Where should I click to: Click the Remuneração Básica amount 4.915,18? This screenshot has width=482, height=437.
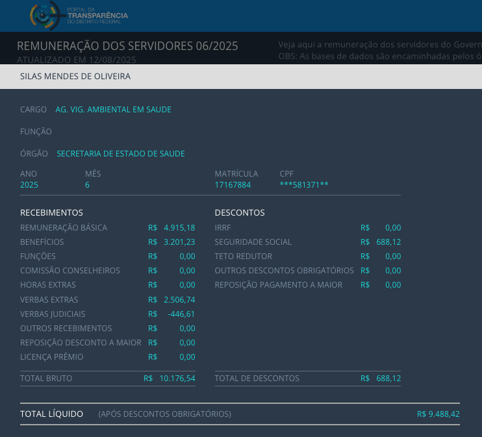pyautogui.click(x=179, y=228)
